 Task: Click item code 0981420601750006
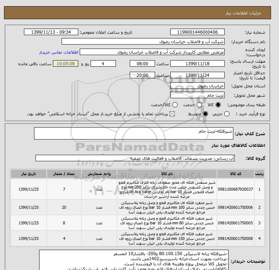236,208
